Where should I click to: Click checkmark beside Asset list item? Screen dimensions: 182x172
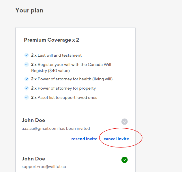tap(27, 97)
